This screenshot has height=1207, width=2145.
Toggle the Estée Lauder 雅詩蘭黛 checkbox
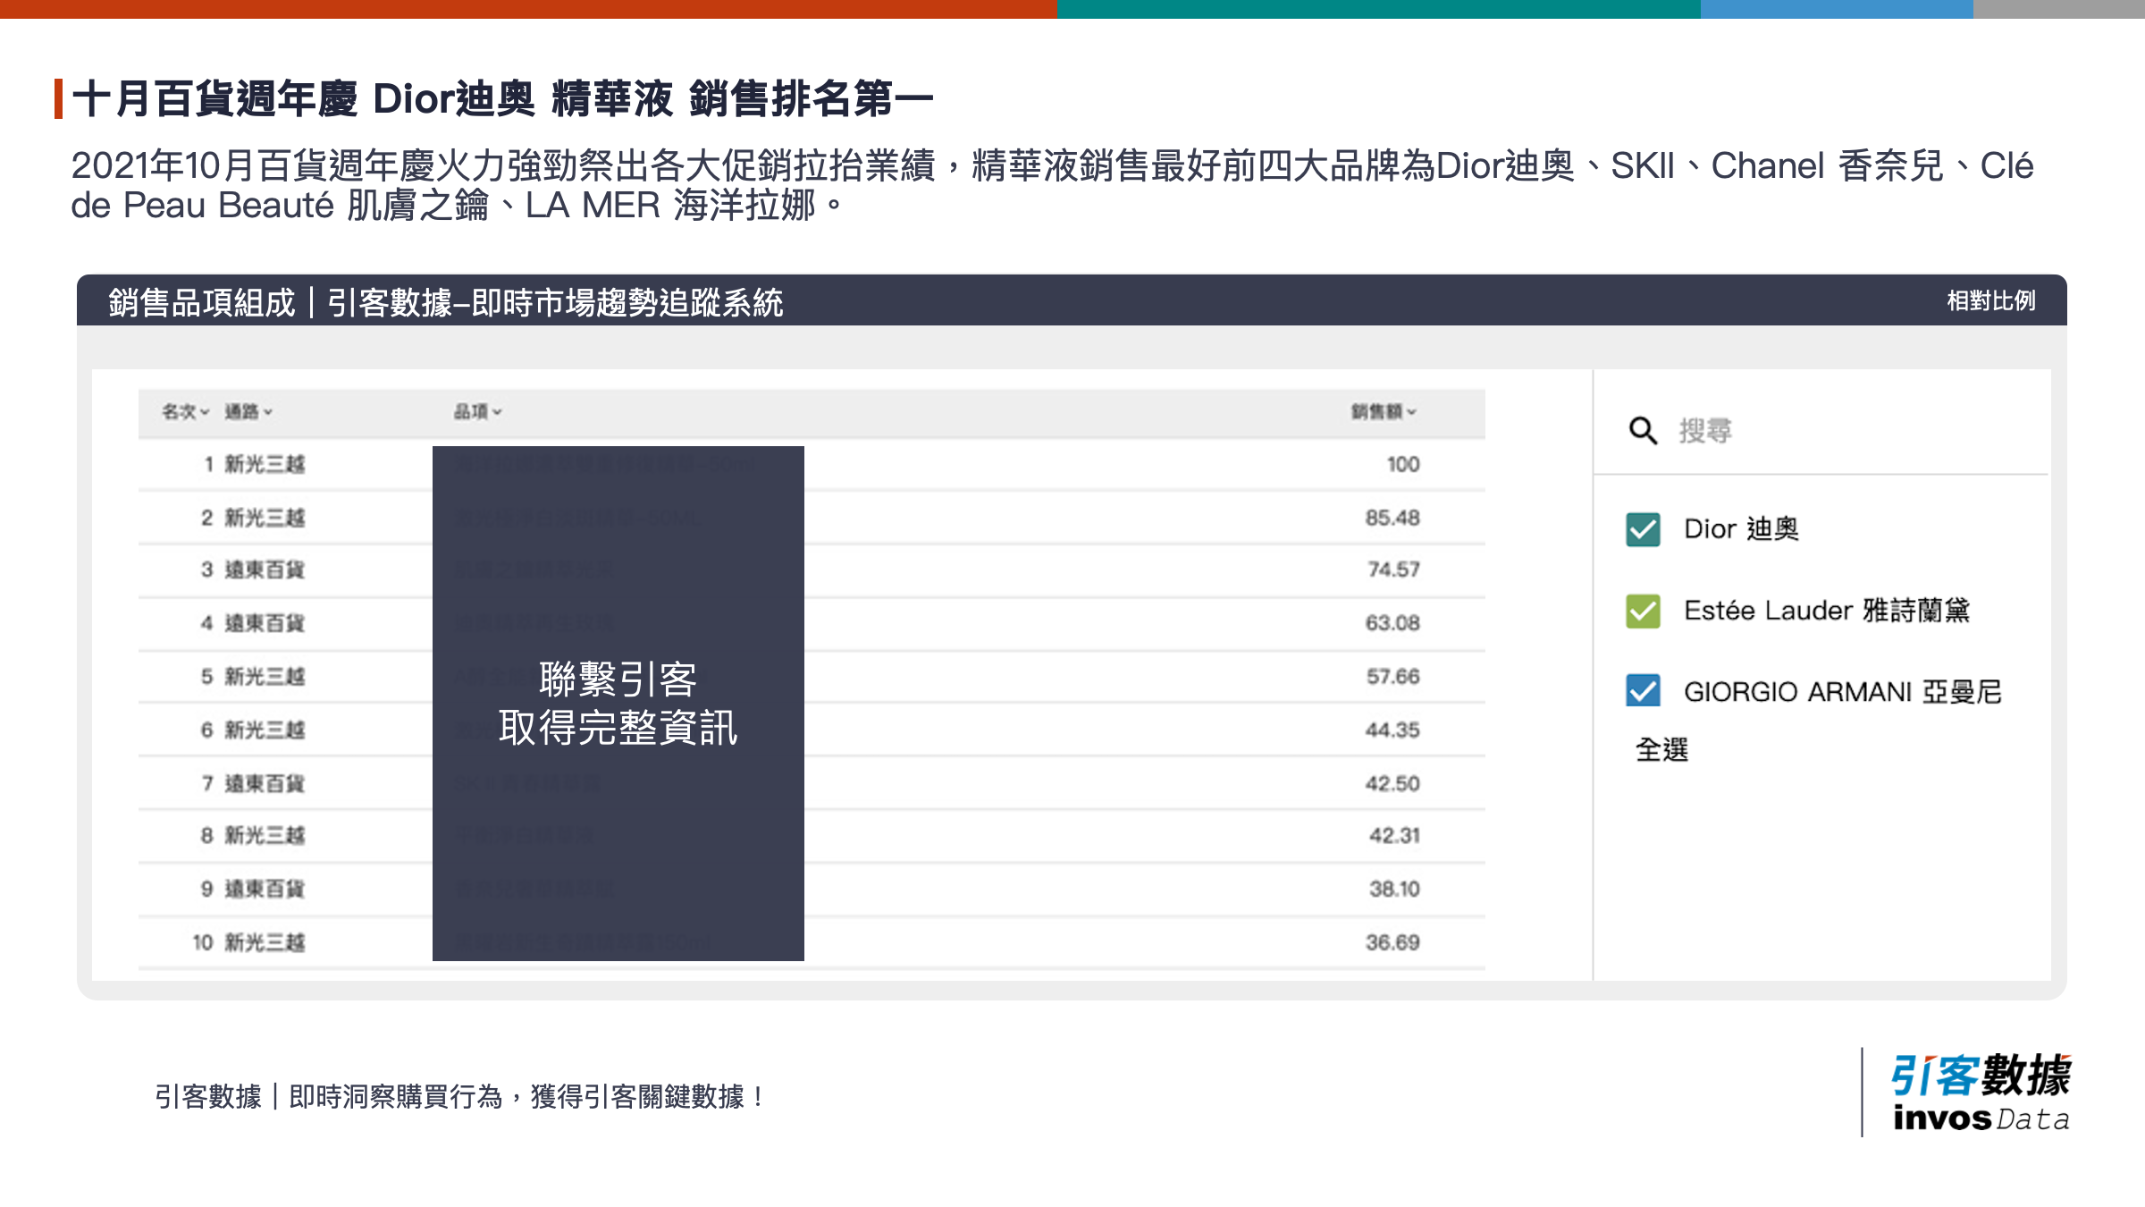pos(1643,611)
